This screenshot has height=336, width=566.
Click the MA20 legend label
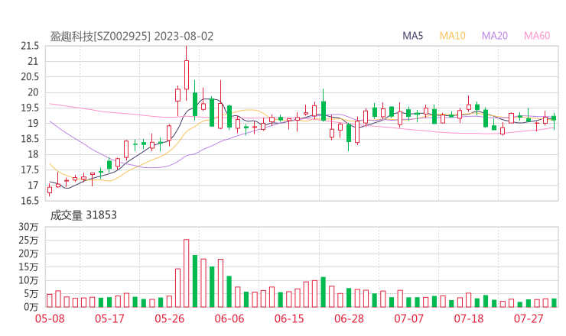click(x=495, y=36)
